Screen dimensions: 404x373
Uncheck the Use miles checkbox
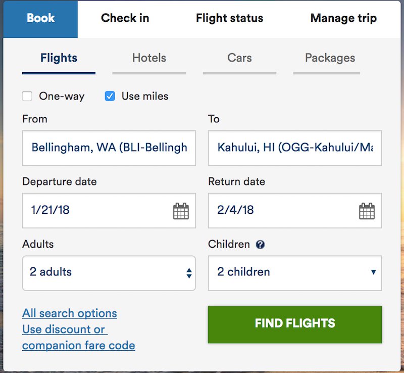tap(110, 96)
